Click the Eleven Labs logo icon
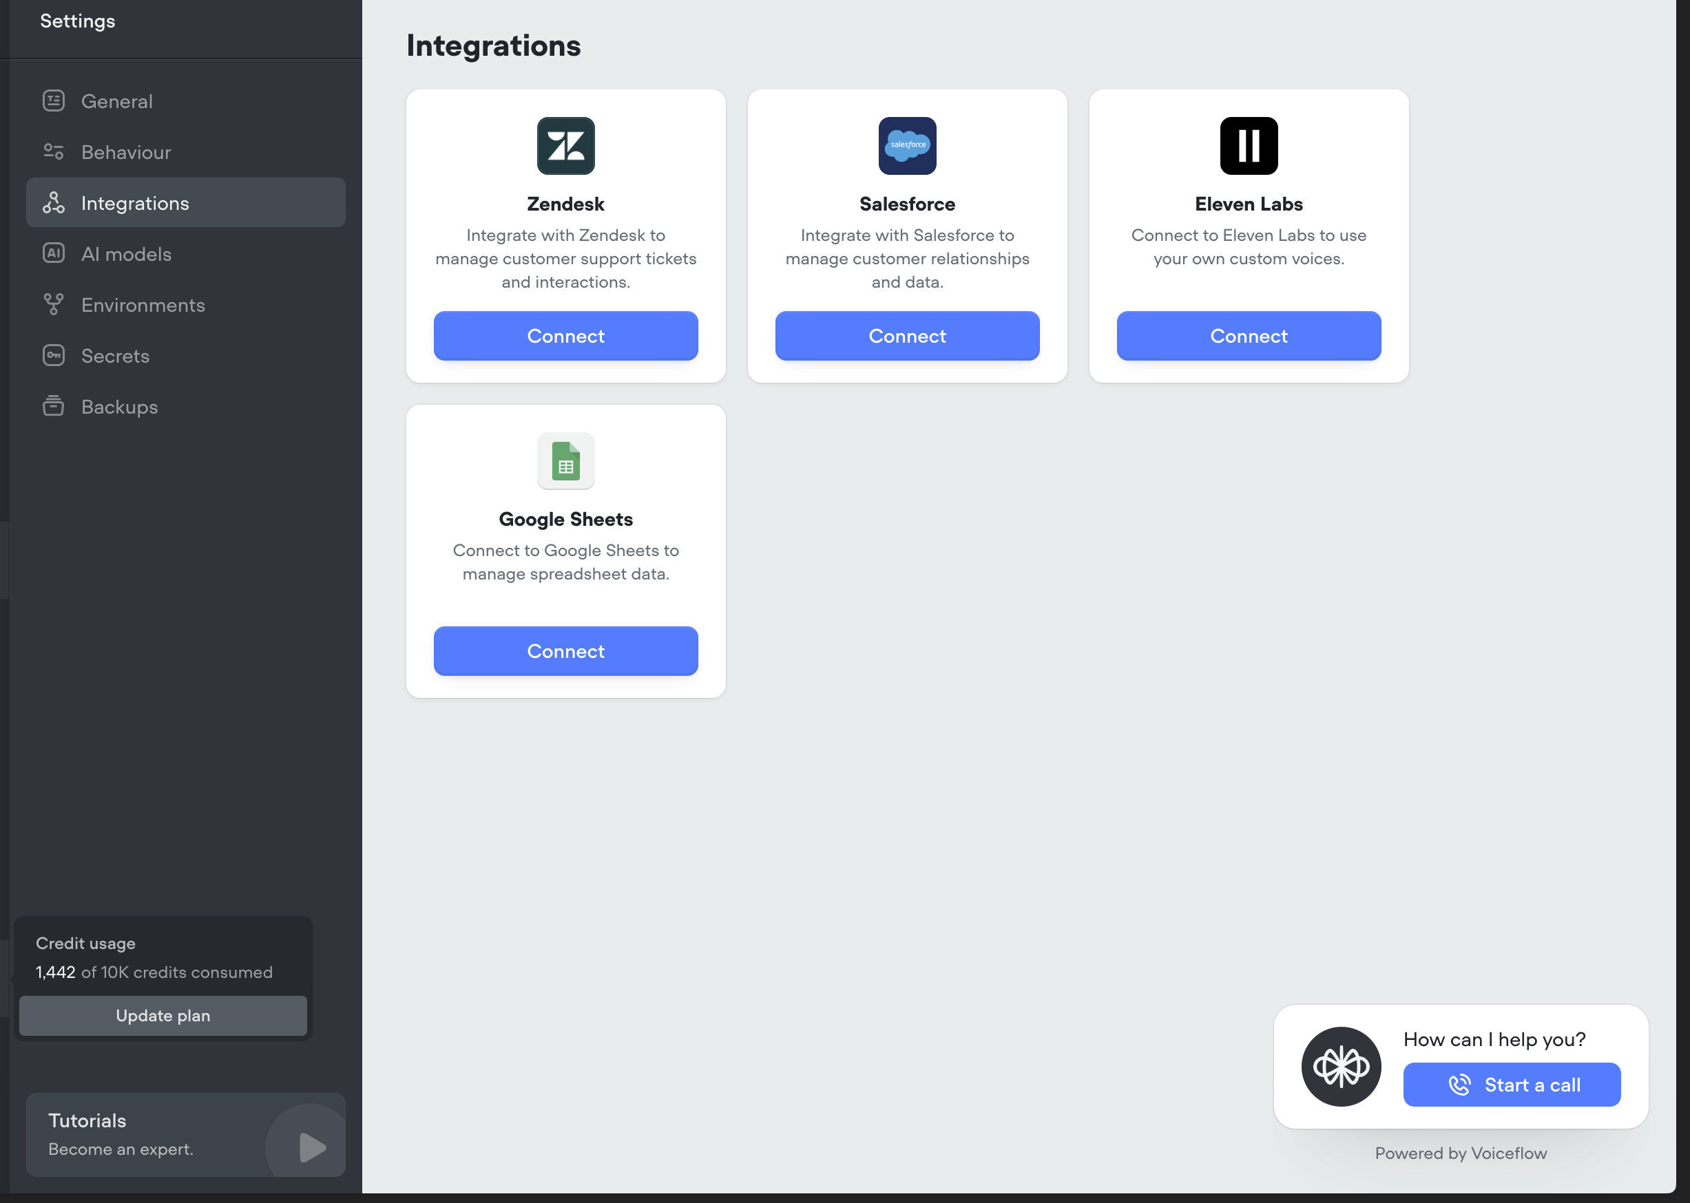This screenshot has width=1690, height=1203. [1249, 146]
